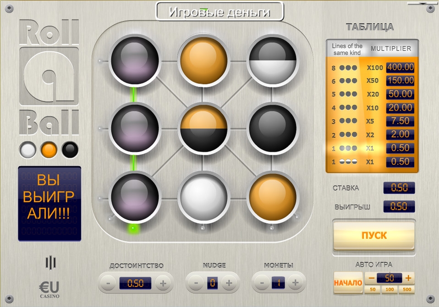439x307 pixels.
Task: Select the 50 auto play preset
Action: [x=373, y=290]
